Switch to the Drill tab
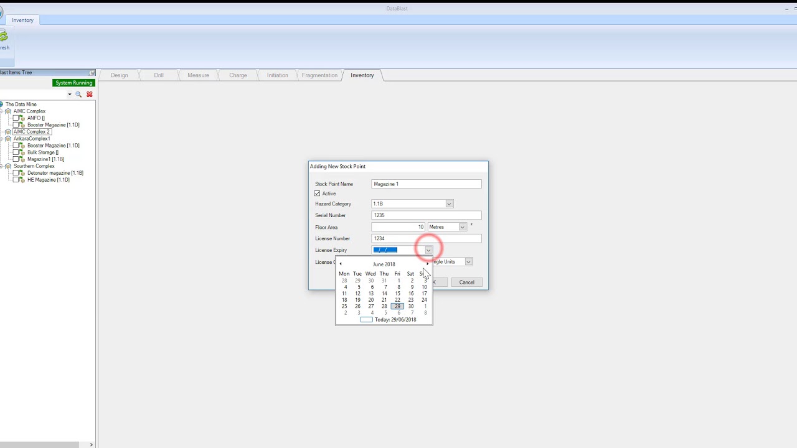 coord(159,75)
